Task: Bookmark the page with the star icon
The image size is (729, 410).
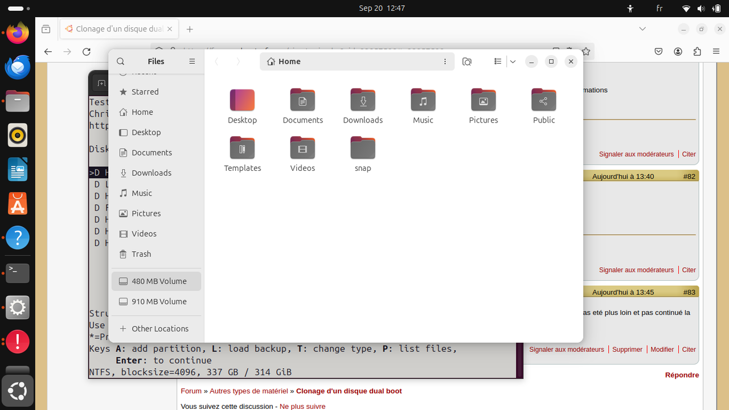Action: (585, 51)
